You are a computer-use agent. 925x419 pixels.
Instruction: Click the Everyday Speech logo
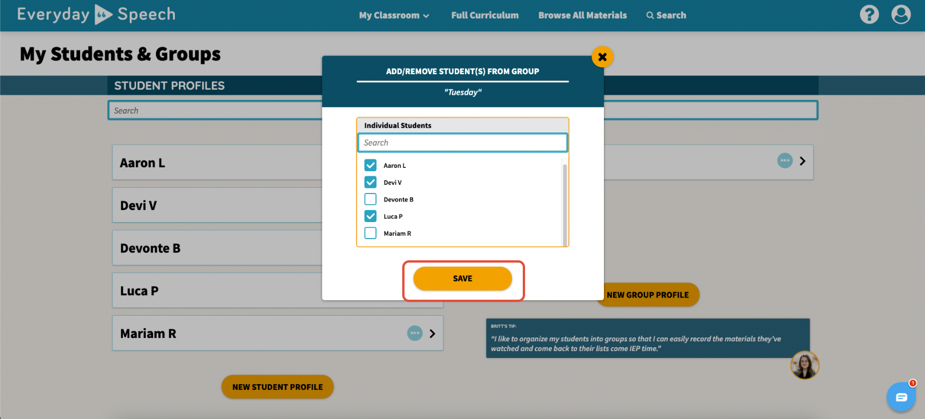click(97, 14)
